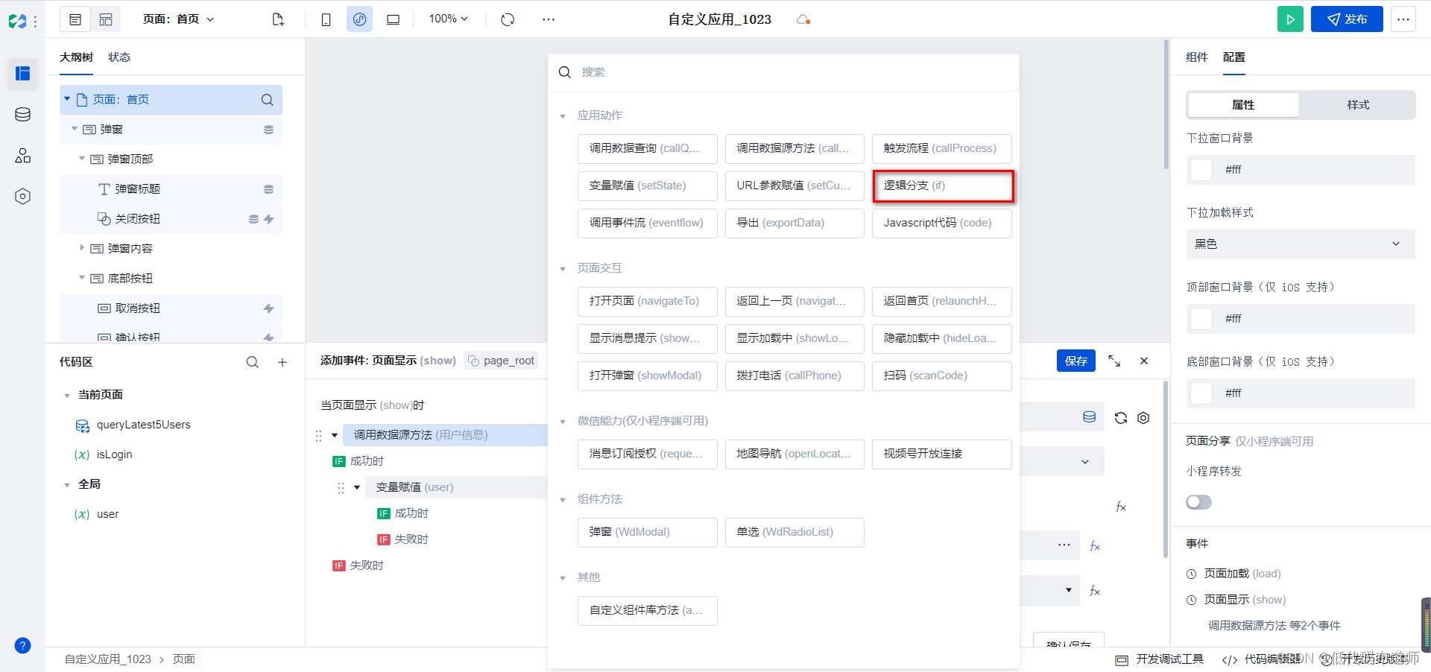Click the 发布 publish button
This screenshot has width=1431, height=672.
pyautogui.click(x=1347, y=19)
